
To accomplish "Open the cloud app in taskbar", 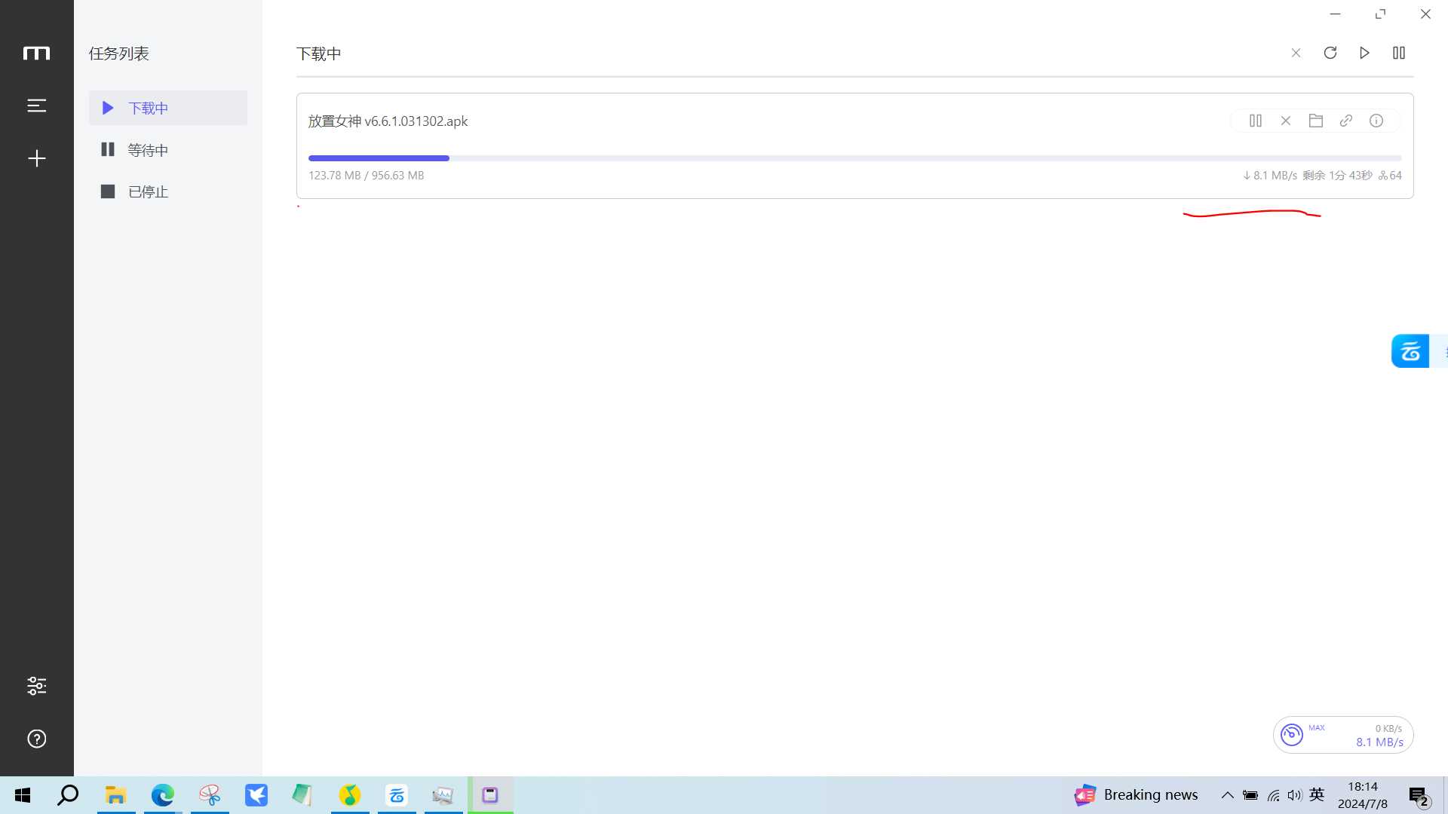I will click(x=397, y=795).
